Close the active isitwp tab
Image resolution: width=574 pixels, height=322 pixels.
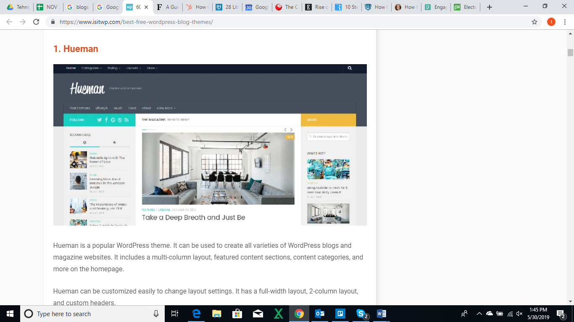tap(146, 7)
